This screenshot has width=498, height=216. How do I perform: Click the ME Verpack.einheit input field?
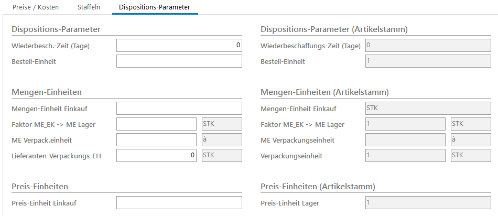click(156, 140)
